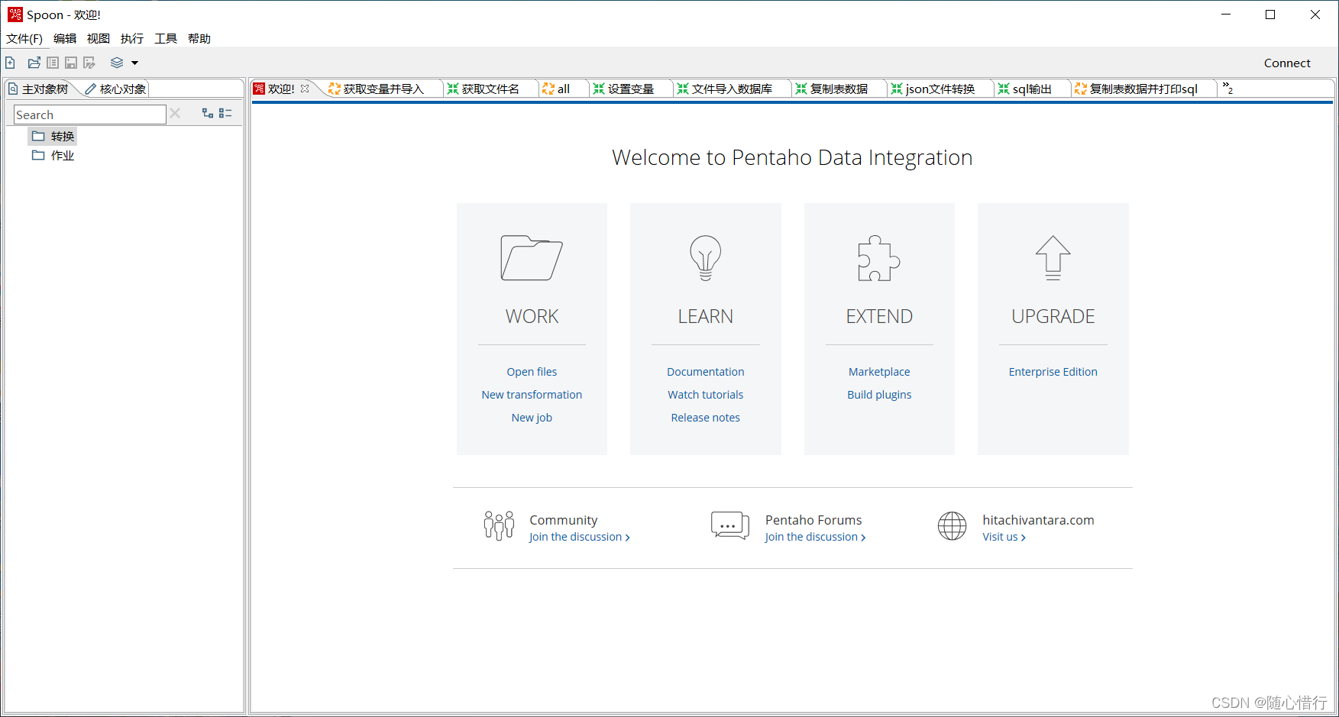Screen dimensions: 1339x717
Task: Open the 帮助 menu
Action: click(x=199, y=38)
